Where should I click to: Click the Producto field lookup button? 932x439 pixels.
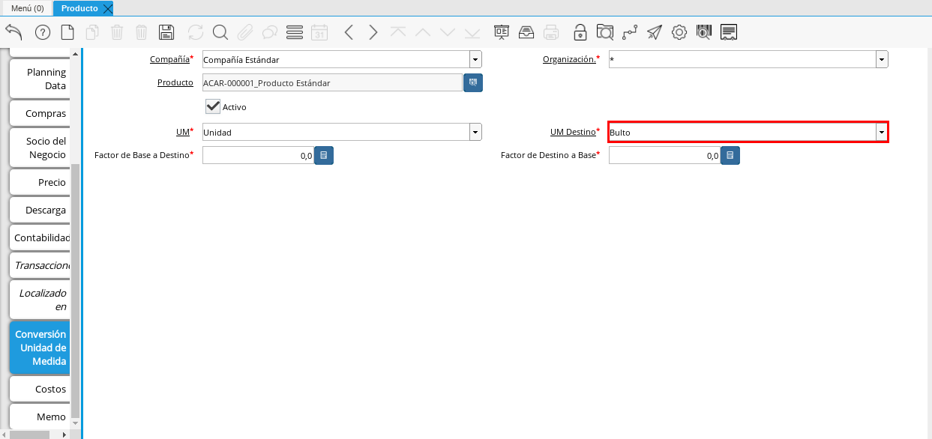coord(473,82)
